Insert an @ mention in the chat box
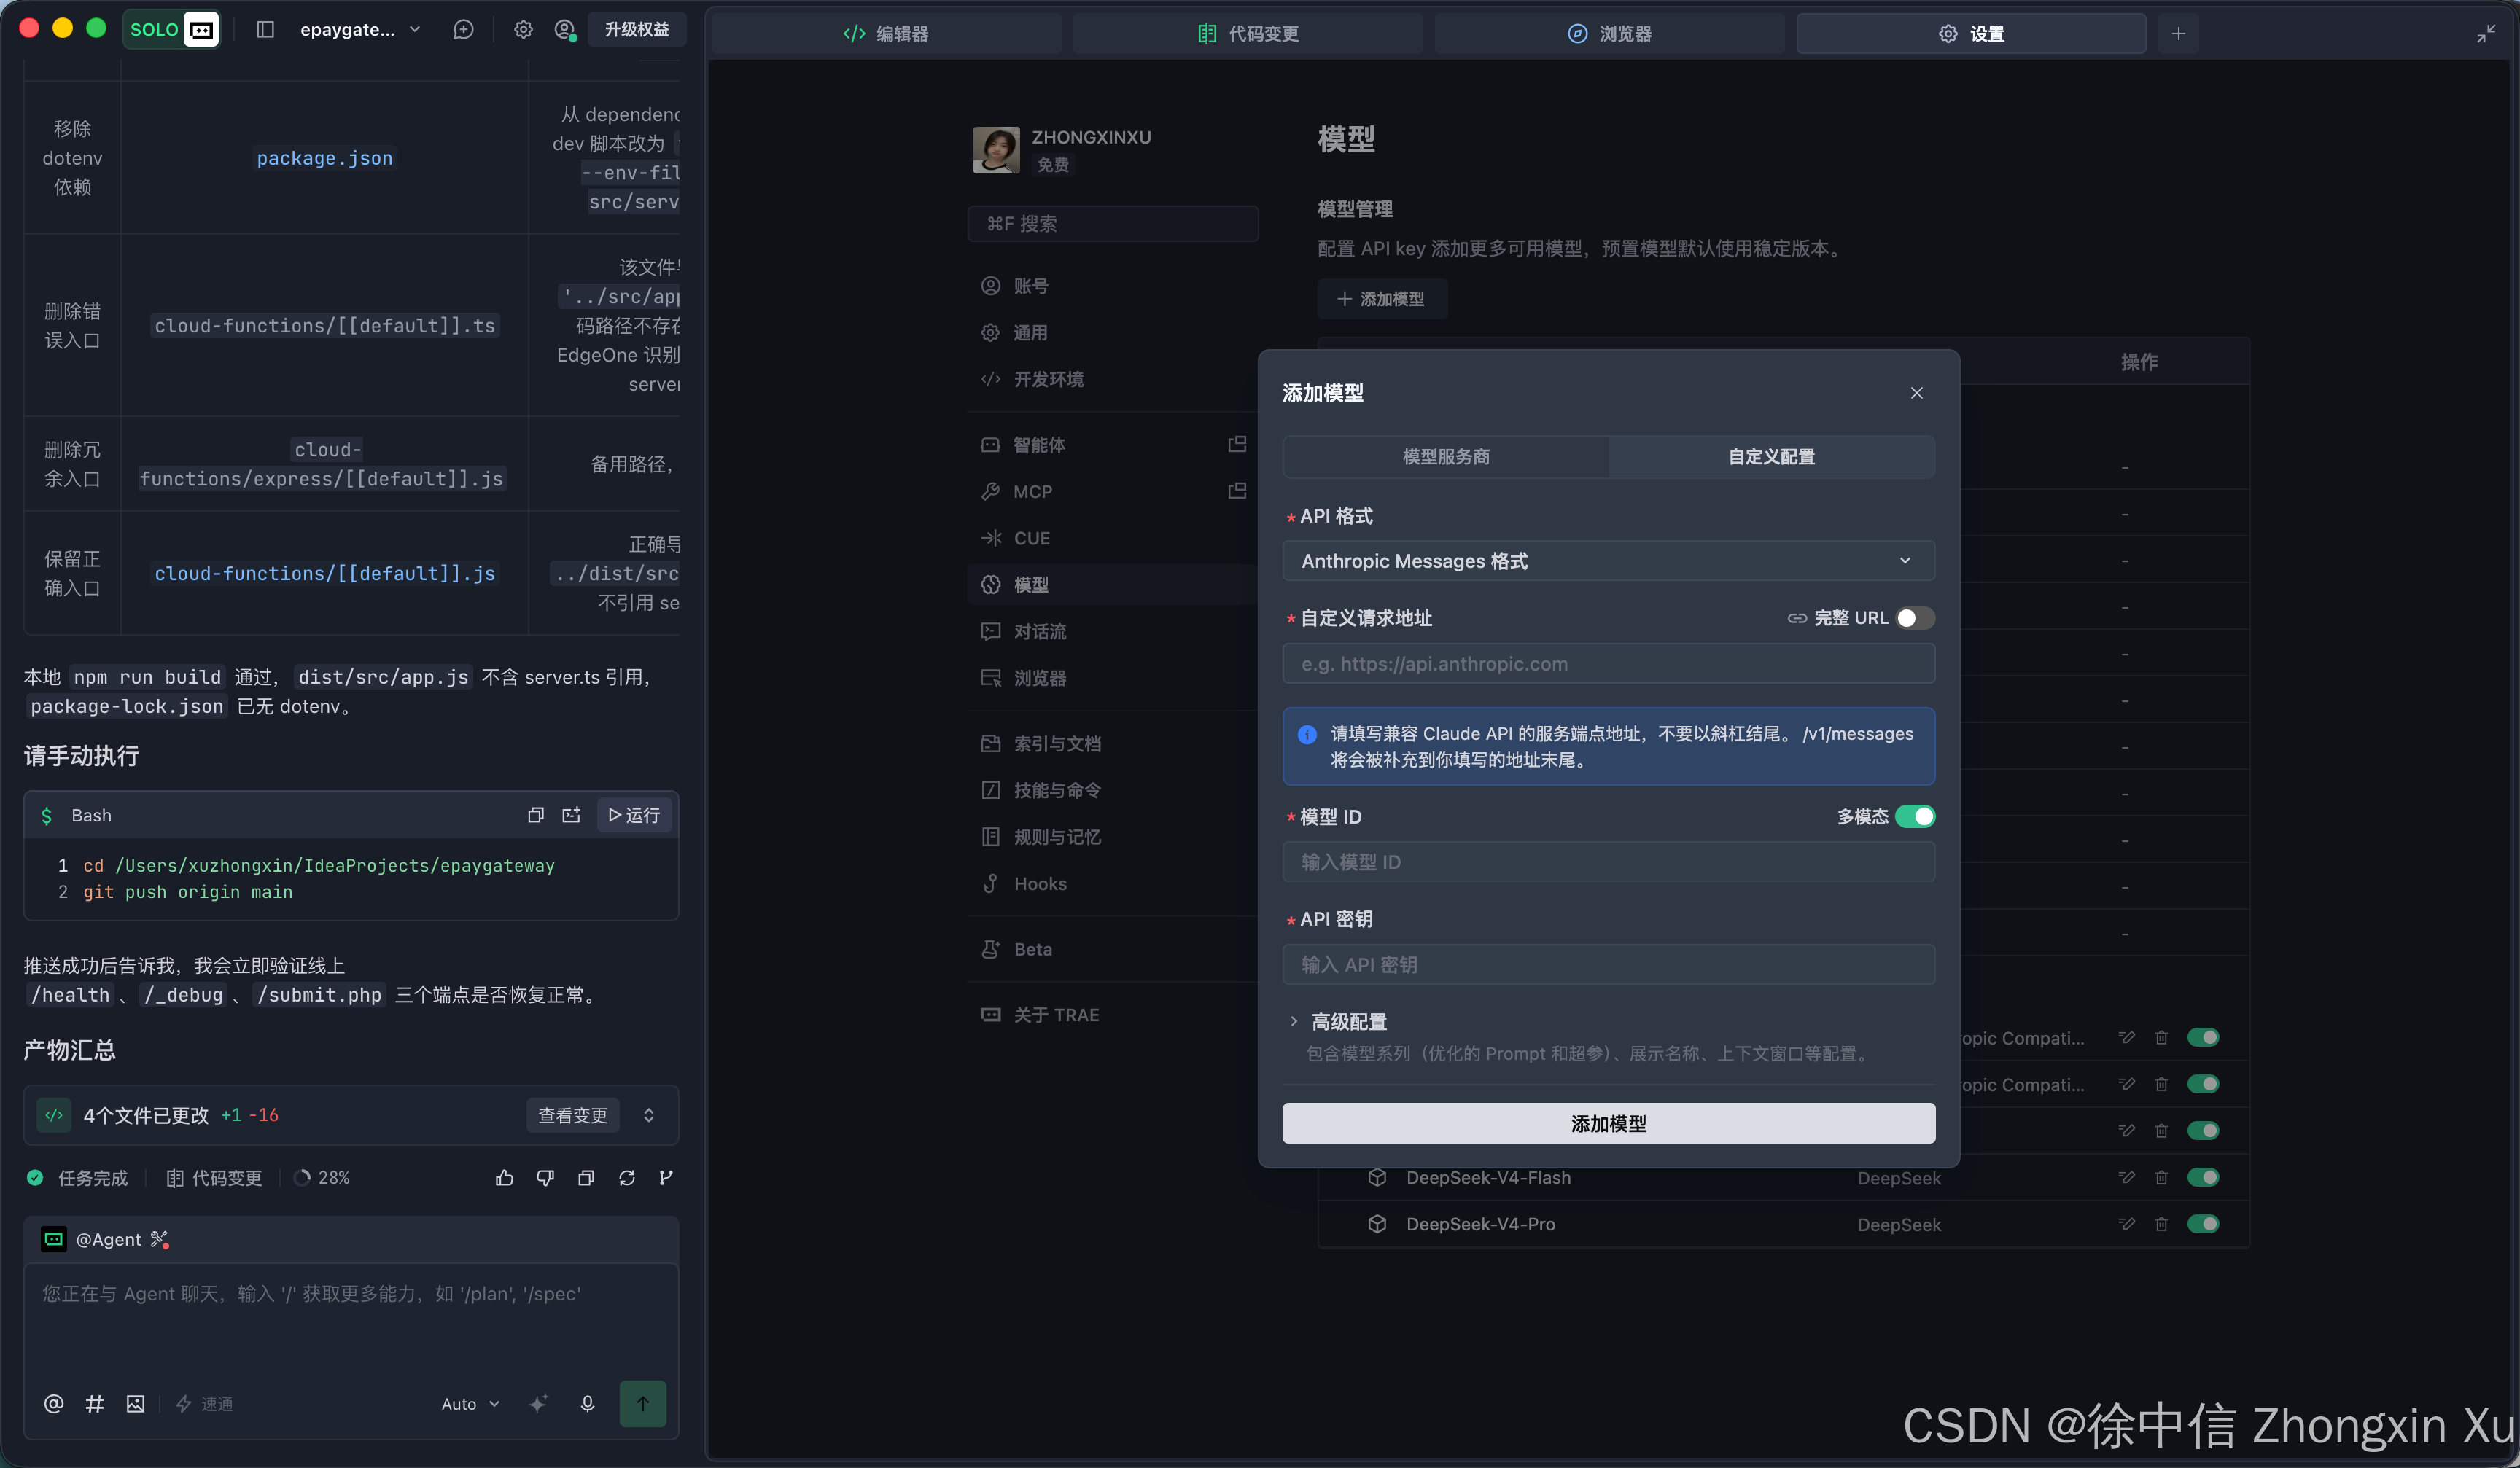This screenshot has height=1468, width=2520. pos(54,1404)
